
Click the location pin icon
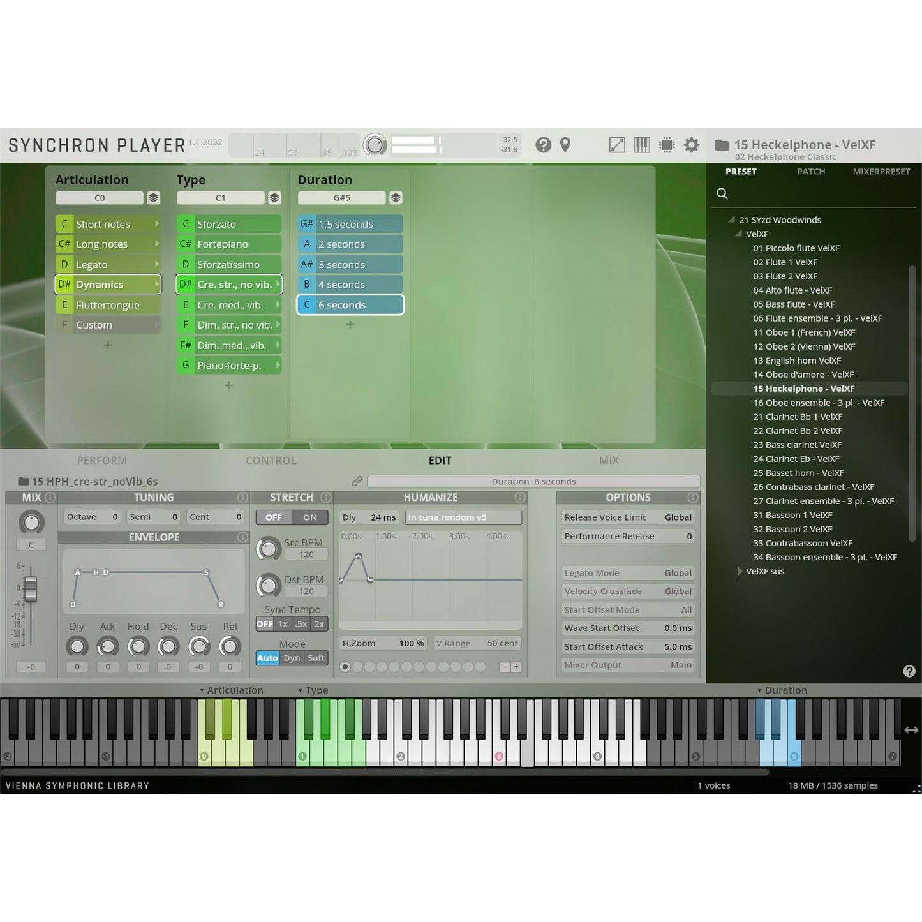[565, 145]
